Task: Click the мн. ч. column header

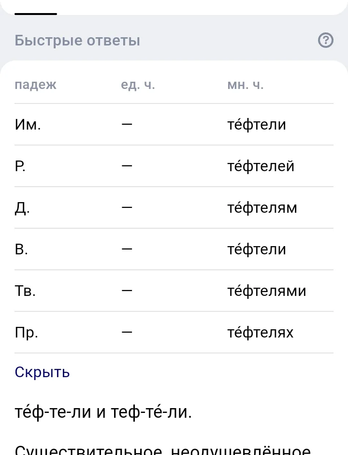Action: tap(246, 85)
